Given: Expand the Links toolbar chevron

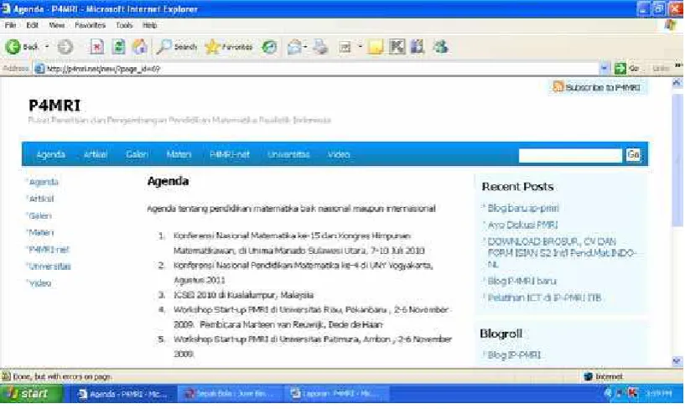Looking at the screenshot, I should pos(678,66).
